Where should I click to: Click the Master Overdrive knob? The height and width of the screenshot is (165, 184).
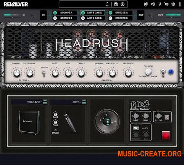click(x=112, y=73)
